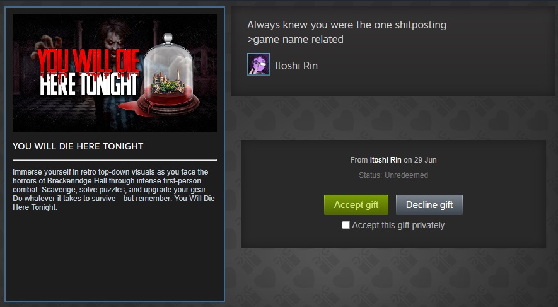Open Itoshi Rin's profile name beside avatar

point(296,66)
